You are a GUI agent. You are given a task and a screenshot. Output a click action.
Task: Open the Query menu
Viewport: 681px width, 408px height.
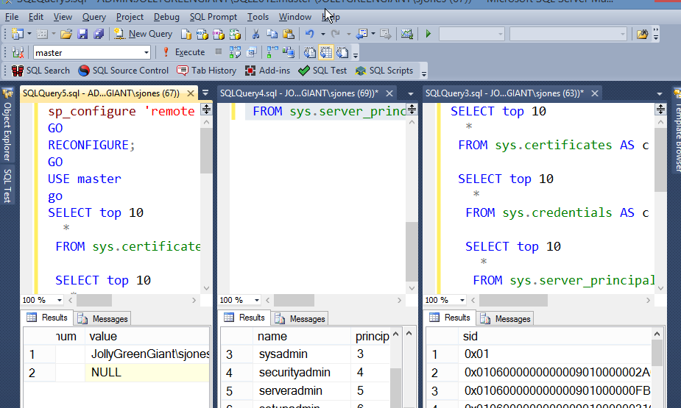tap(94, 16)
